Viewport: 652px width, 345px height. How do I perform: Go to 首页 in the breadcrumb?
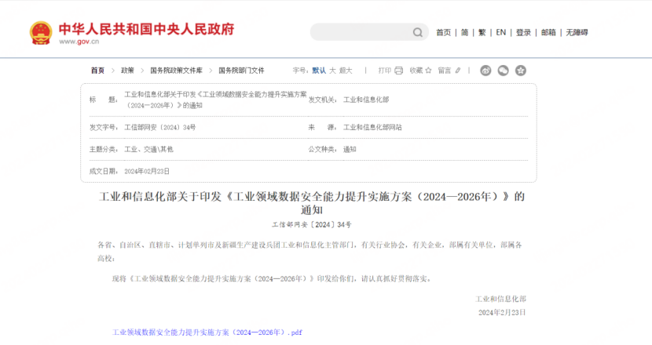[97, 71]
